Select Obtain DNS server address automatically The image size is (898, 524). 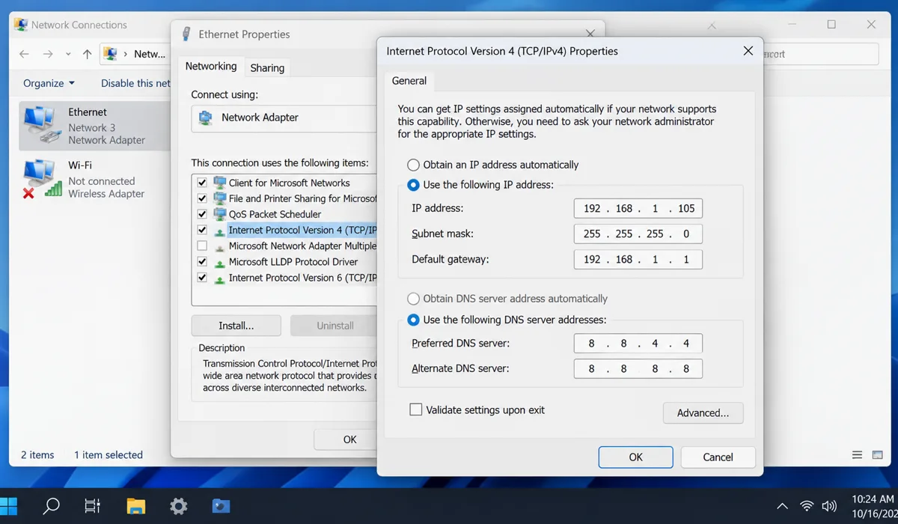[413, 299]
